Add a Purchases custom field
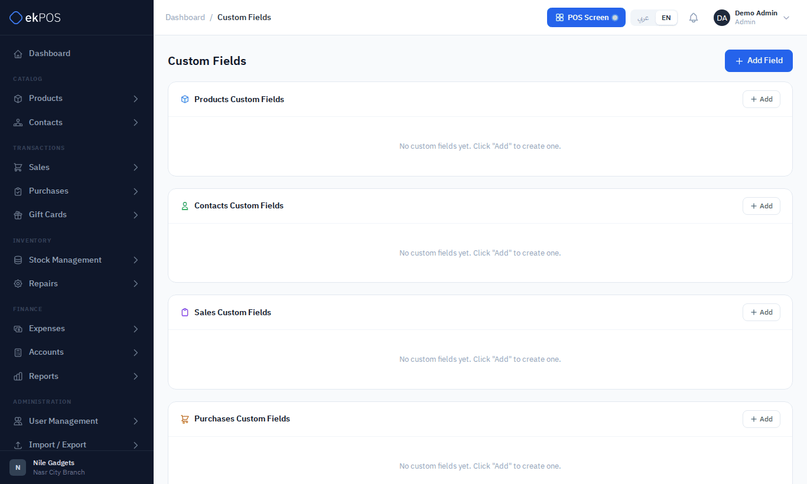807x484 pixels. (x=762, y=419)
